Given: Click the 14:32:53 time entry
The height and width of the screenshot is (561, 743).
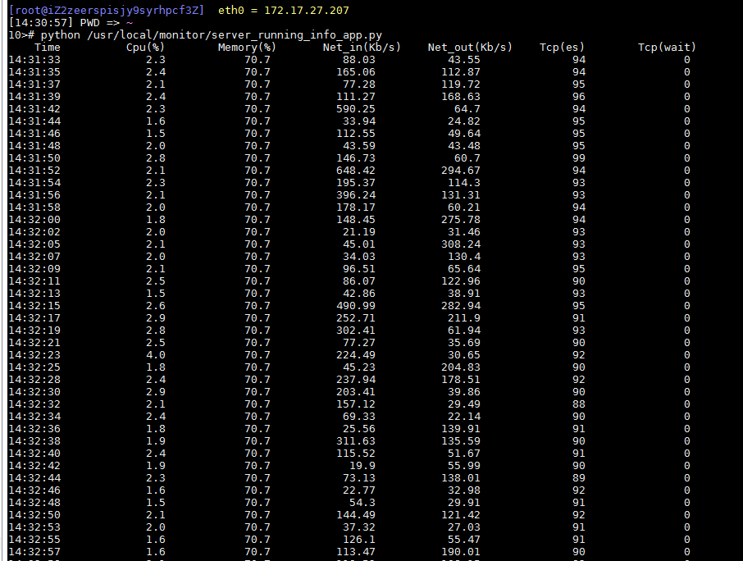Looking at the screenshot, I should click(34, 528).
